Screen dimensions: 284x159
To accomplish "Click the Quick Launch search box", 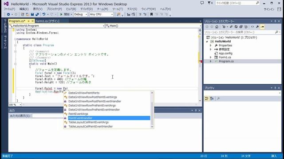I will coord(237,3).
